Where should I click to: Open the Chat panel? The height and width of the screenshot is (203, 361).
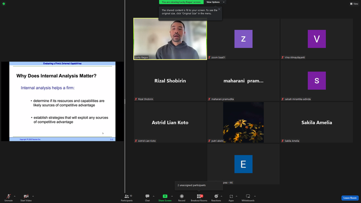tap(147, 197)
